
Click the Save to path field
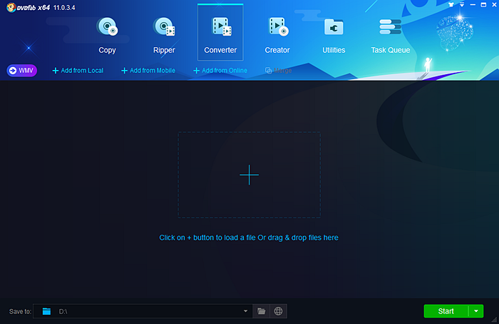(143, 311)
